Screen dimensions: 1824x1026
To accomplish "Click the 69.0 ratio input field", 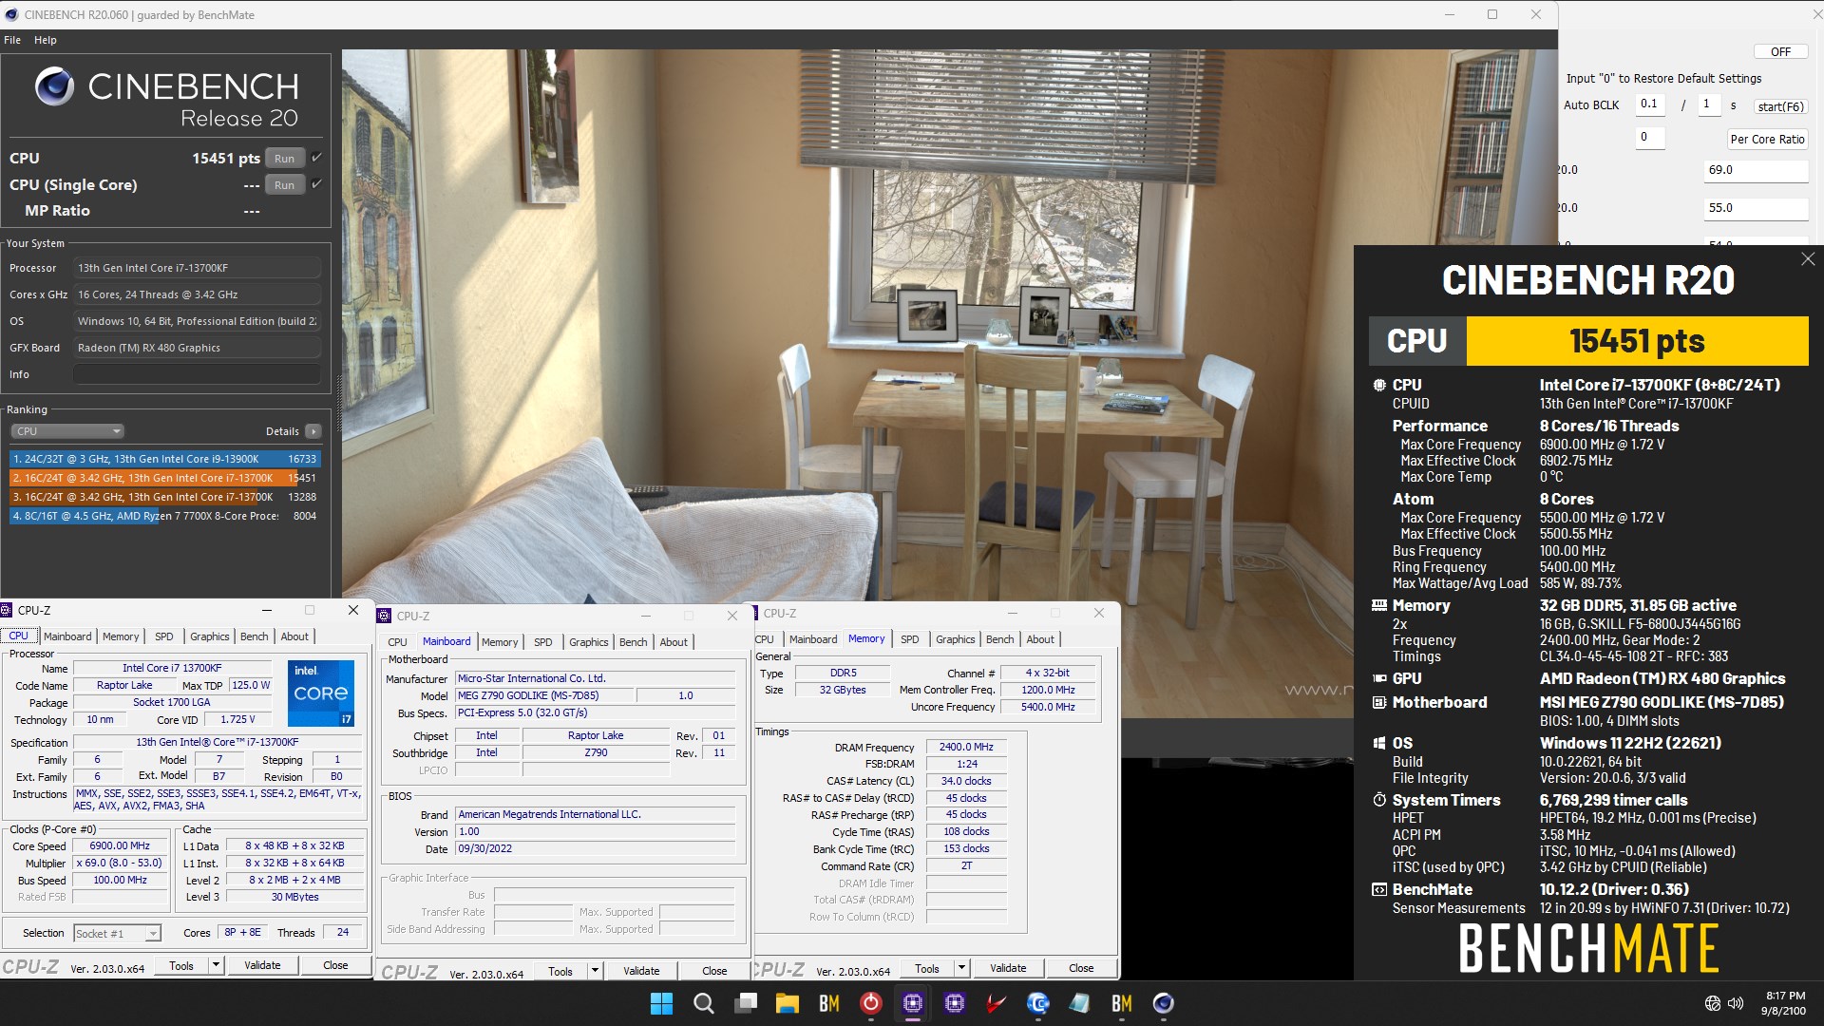I will (x=1756, y=170).
